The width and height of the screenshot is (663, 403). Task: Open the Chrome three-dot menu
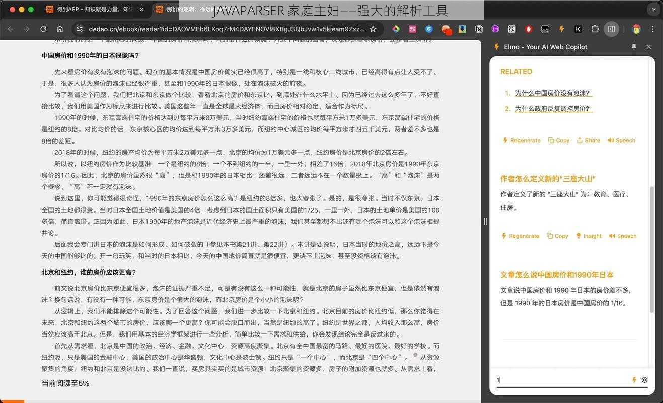coord(653,29)
